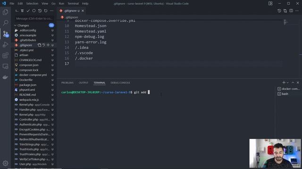
Task: Open the Run menu
Action: 61,3
